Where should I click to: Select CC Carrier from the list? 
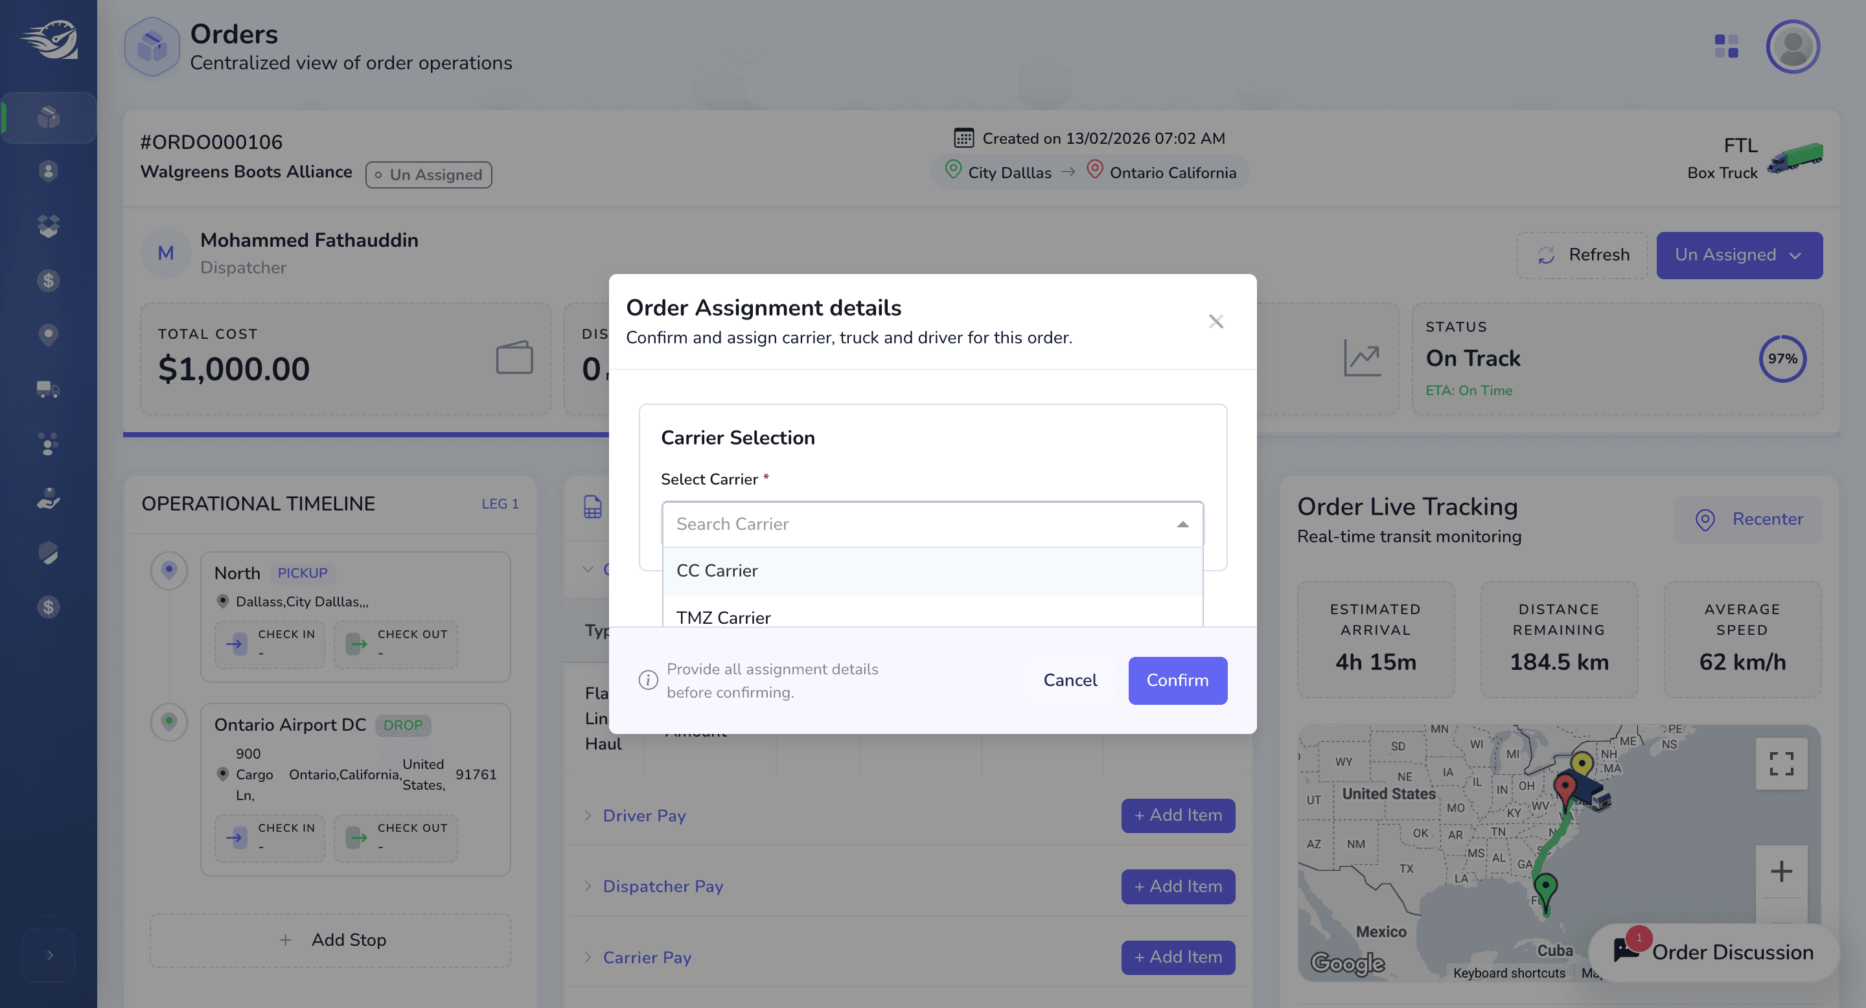[x=932, y=571]
